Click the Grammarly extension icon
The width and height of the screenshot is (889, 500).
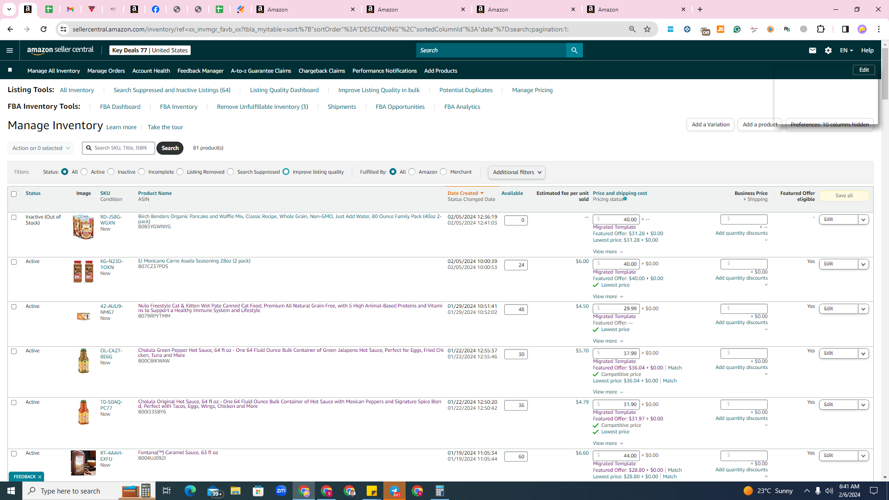coord(737,29)
